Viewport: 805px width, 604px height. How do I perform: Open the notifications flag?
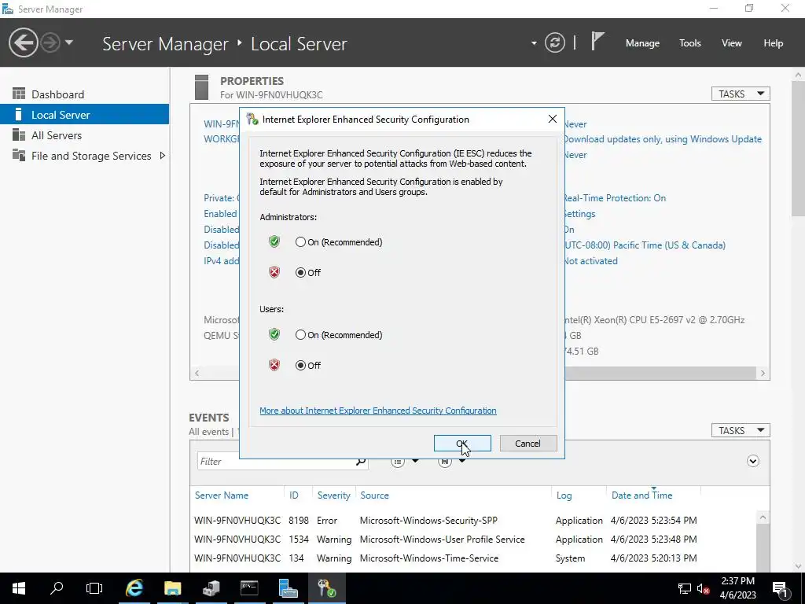pyautogui.click(x=597, y=42)
